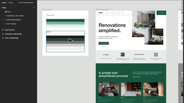Select the medium gray neutral swatch
This screenshot has height=103, width=184.
tap(65, 42)
